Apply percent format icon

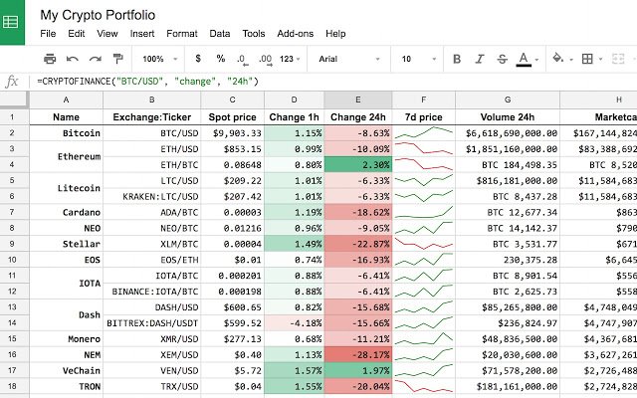pos(221,59)
